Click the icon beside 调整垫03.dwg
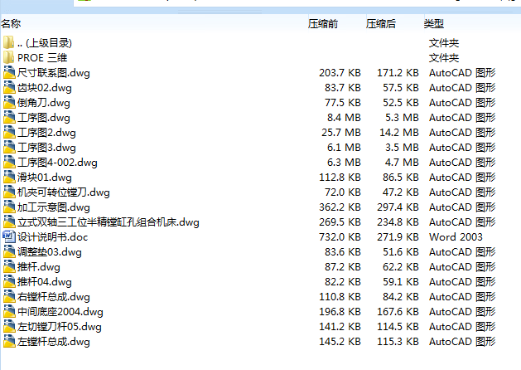521x370 pixels. coord(9,252)
